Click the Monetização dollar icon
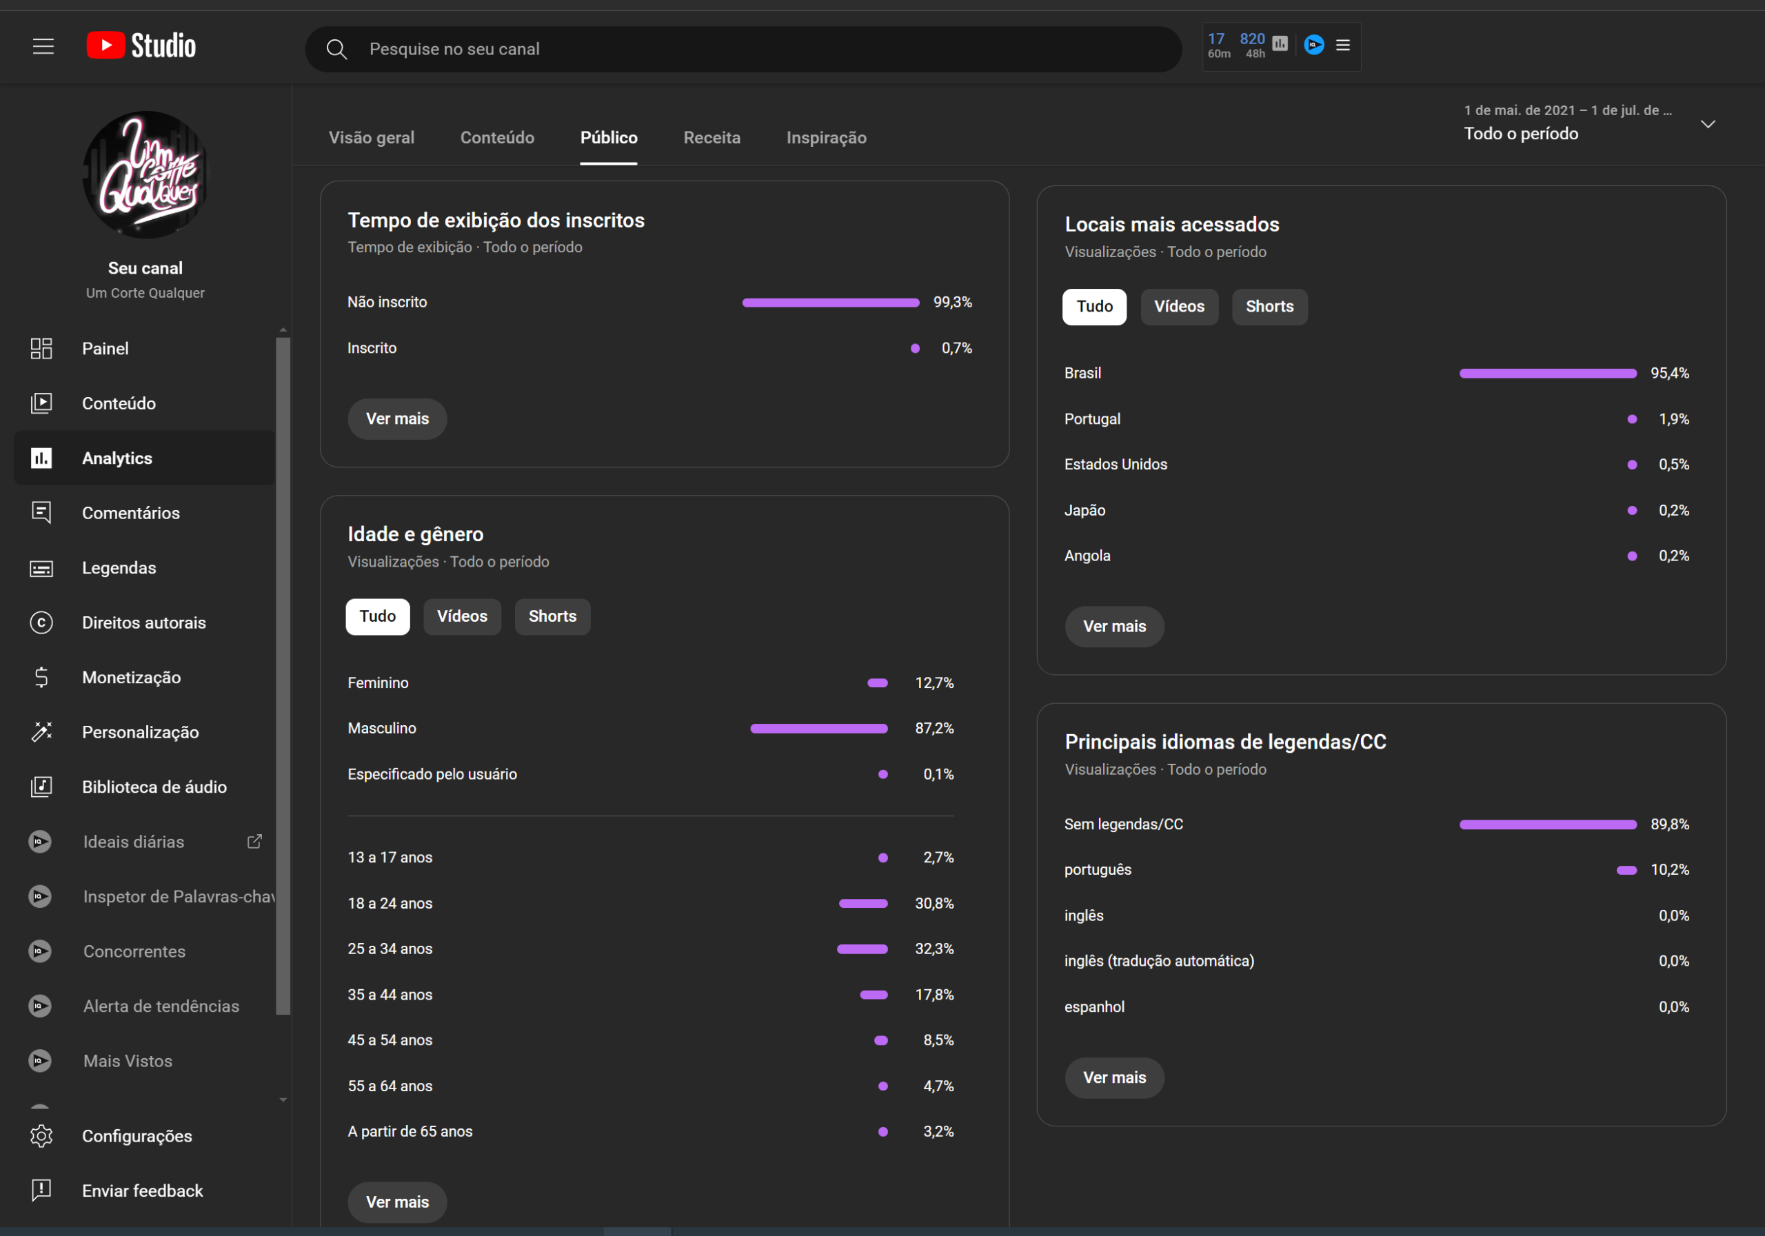 tap(41, 677)
